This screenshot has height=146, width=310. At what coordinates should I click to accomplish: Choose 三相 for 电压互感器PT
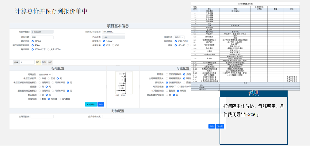click(x=49, y=79)
